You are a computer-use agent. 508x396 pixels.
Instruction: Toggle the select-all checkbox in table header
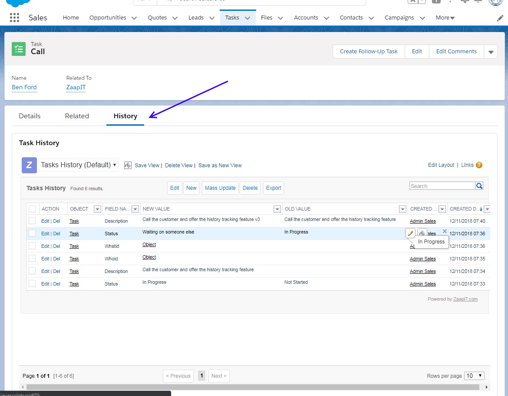[32, 209]
